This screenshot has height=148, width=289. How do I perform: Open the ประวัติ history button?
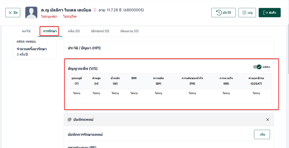pyautogui.click(x=223, y=13)
